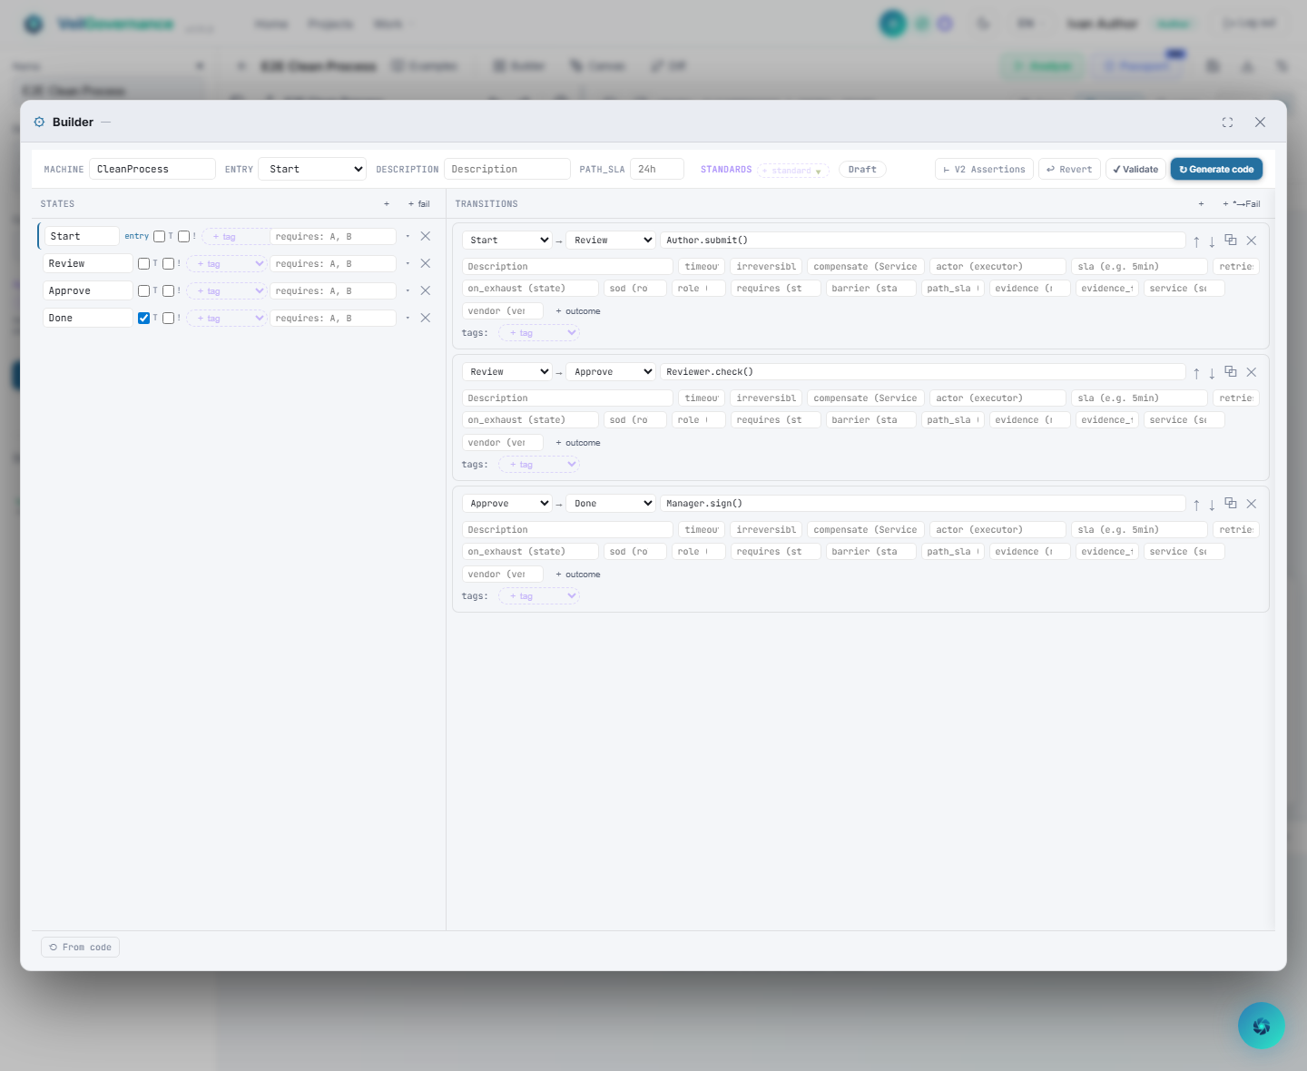
Task: Open the V2 Assertions panel
Action: (984, 169)
